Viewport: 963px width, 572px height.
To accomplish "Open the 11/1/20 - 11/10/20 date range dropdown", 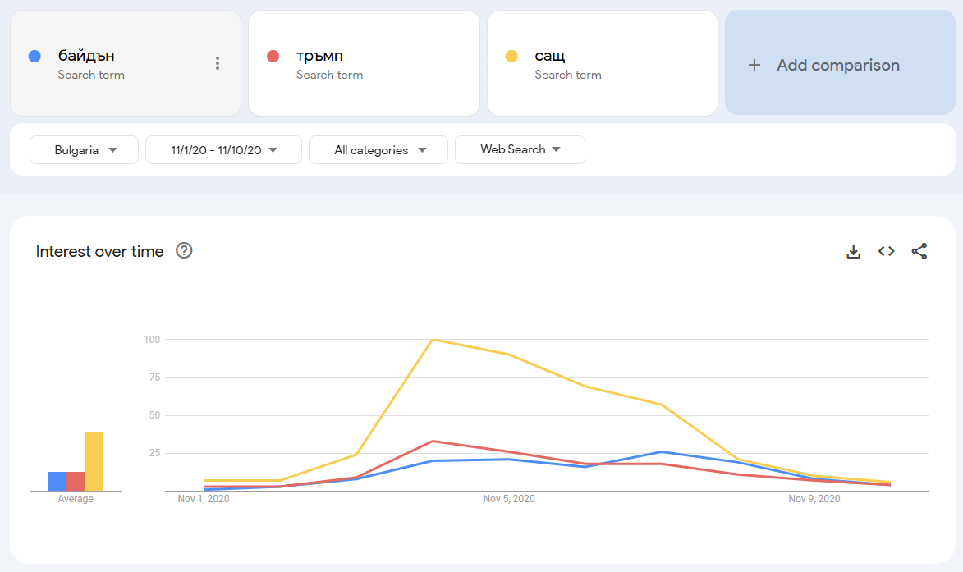I will [x=223, y=150].
